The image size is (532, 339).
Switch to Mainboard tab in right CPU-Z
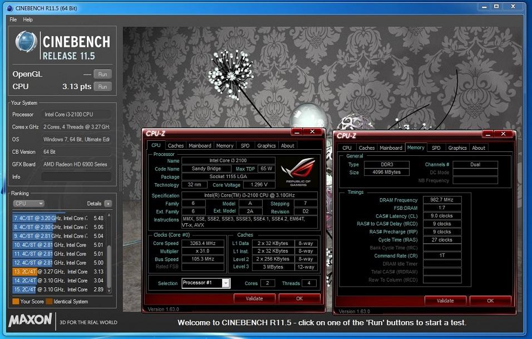pos(391,148)
